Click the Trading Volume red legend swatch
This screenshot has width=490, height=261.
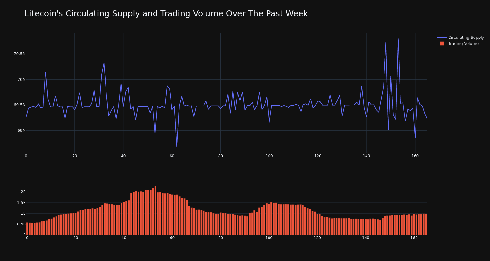pyautogui.click(x=442, y=44)
